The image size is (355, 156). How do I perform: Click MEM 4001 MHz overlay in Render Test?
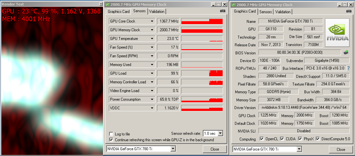[26, 19]
